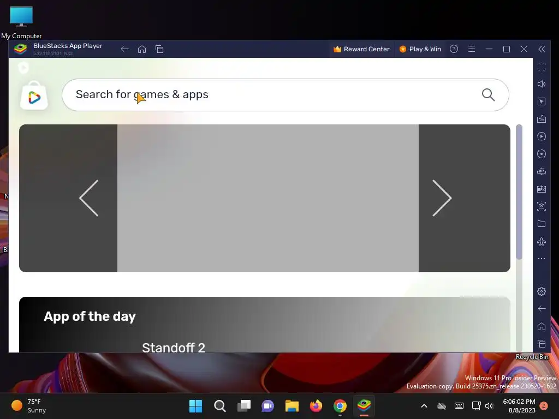Open File Explorer from taskbar

pyautogui.click(x=292, y=406)
